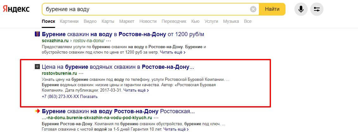
Task: Open three-dots menu next to burenie-skvazhin-na-vodu-pod-klyuch.ru
Action: click(x=156, y=118)
